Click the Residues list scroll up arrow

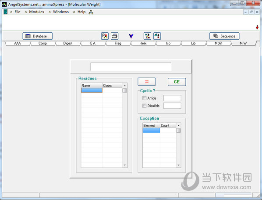pyautogui.click(x=125, y=86)
